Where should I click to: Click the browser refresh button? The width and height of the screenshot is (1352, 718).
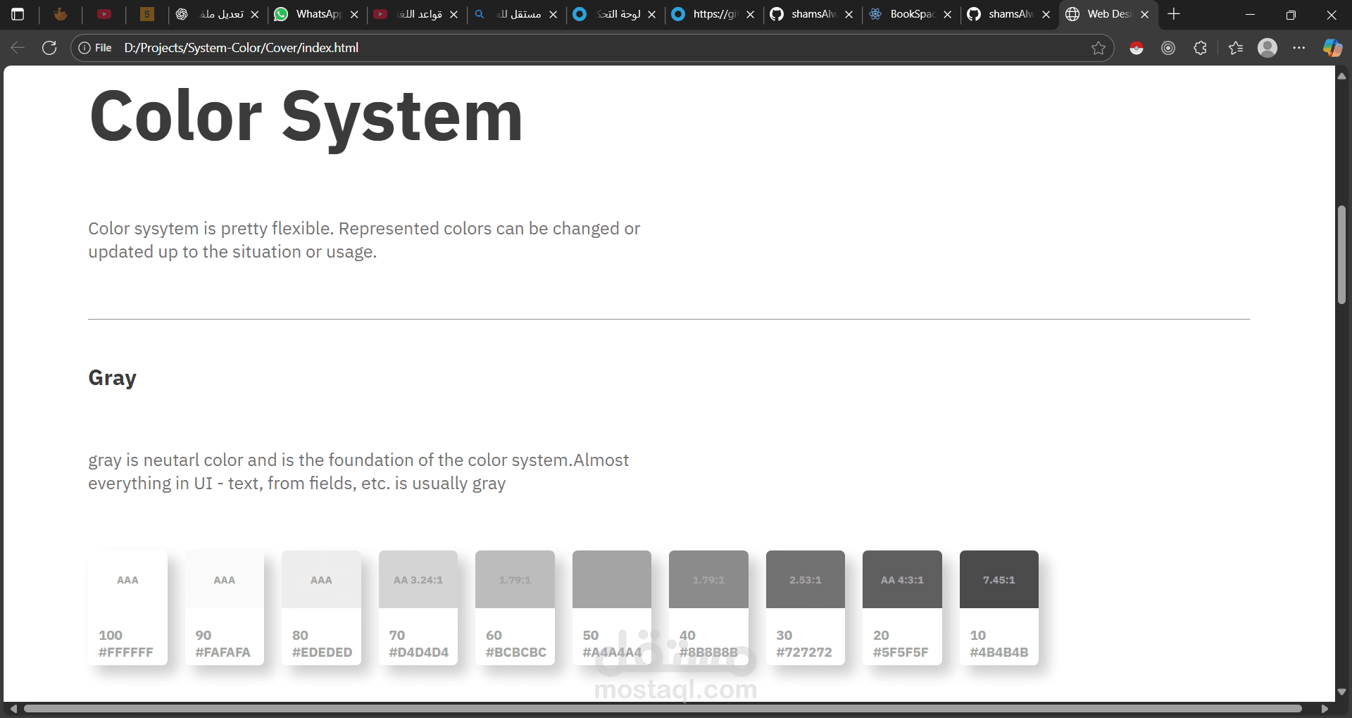(x=49, y=48)
